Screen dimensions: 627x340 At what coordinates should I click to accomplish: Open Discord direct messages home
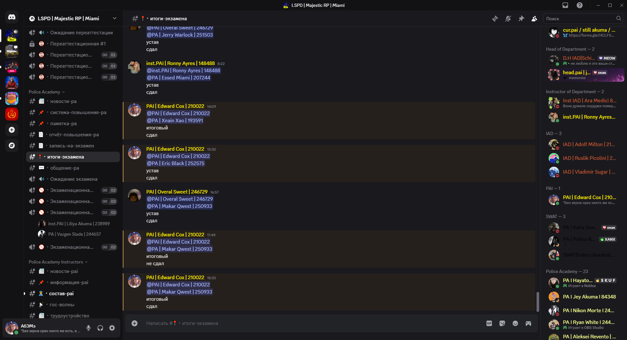click(x=12, y=17)
